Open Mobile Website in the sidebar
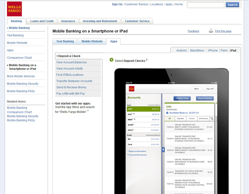 pos(17,43)
